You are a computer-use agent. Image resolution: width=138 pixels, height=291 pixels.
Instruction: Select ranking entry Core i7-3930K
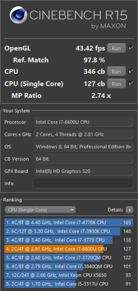pos(69,231)
